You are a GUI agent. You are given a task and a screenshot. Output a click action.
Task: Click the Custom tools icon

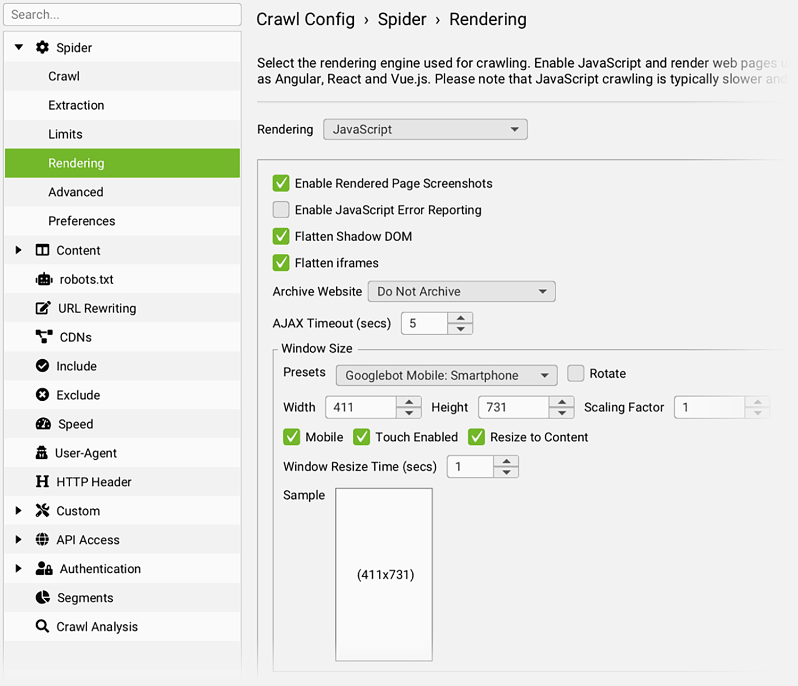coord(43,510)
